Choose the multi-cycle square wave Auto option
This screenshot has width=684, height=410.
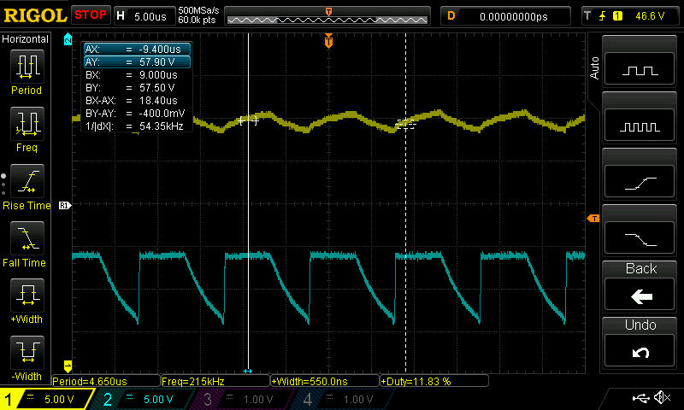[640, 125]
